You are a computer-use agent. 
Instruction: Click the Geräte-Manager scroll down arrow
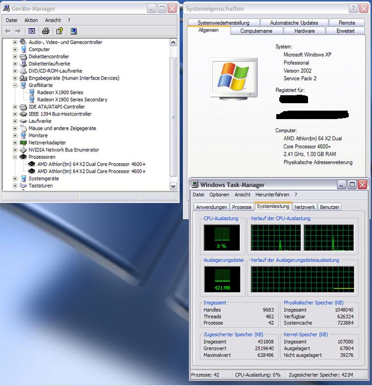(173, 187)
